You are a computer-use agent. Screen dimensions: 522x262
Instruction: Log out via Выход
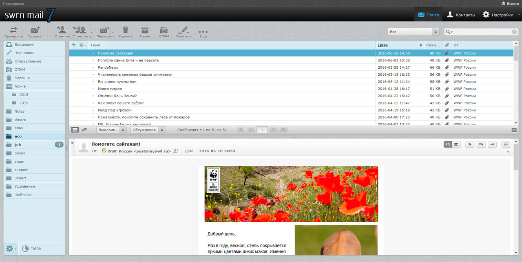pyautogui.click(x=510, y=3)
